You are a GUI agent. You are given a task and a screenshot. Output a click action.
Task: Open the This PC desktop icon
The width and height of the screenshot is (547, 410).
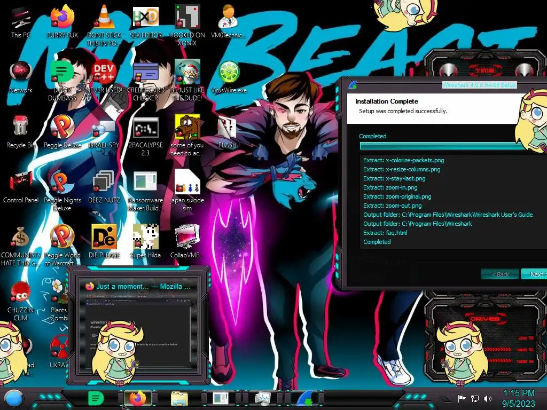point(21,22)
